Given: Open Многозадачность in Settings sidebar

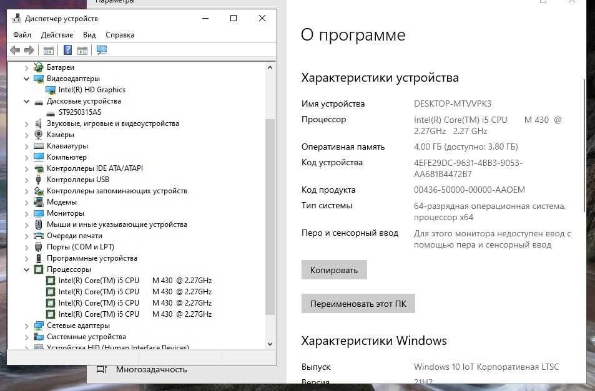Looking at the screenshot, I should pyautogui.click(x=152, y=369).
